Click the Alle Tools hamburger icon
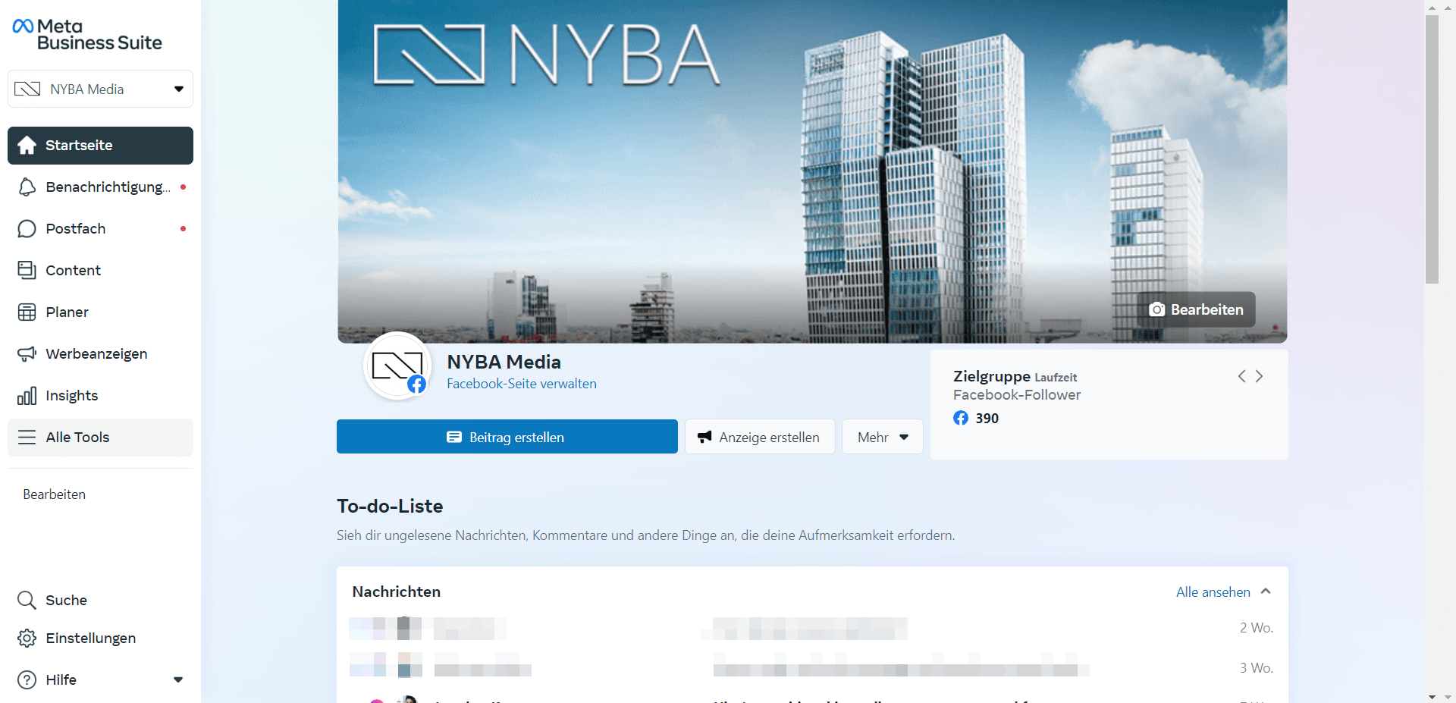1456x703 pixels. 27,438
